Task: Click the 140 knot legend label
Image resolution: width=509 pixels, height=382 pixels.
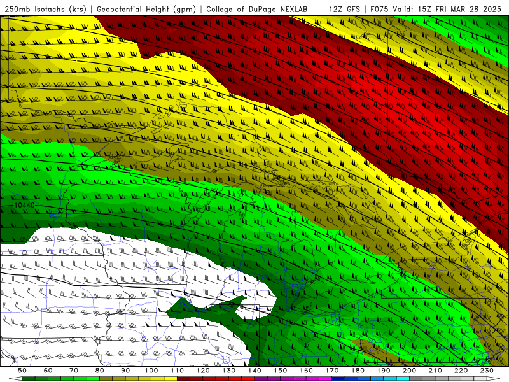Action: (254, 371)
